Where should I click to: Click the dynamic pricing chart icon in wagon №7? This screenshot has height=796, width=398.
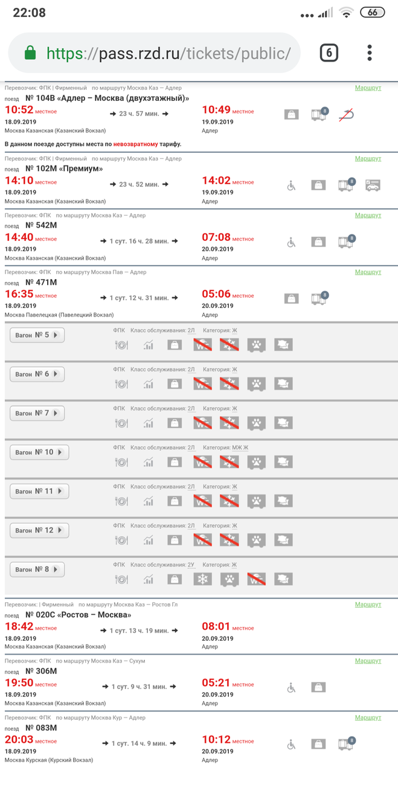tap(149, 423)
